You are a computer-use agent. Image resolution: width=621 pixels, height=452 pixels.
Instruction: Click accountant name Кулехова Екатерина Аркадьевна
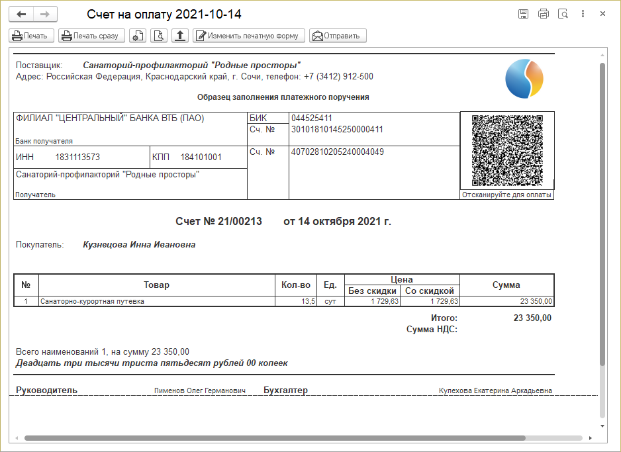coord(495,390)
